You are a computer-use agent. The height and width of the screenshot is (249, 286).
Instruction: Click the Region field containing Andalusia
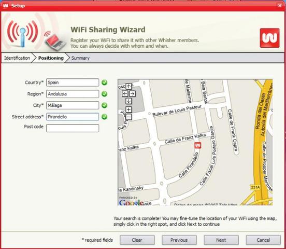pyautogui.click(x=73, y=94)
